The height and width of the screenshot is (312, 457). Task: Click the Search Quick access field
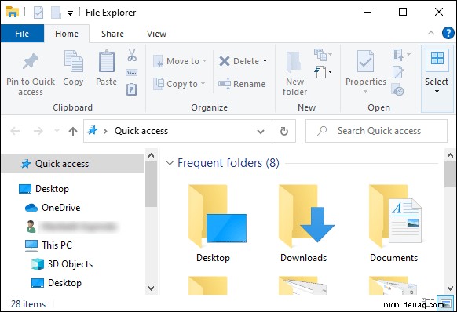pos(376,131)
